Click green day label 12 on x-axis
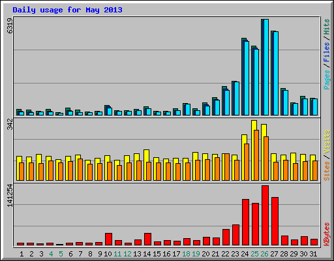 point(127,254)
